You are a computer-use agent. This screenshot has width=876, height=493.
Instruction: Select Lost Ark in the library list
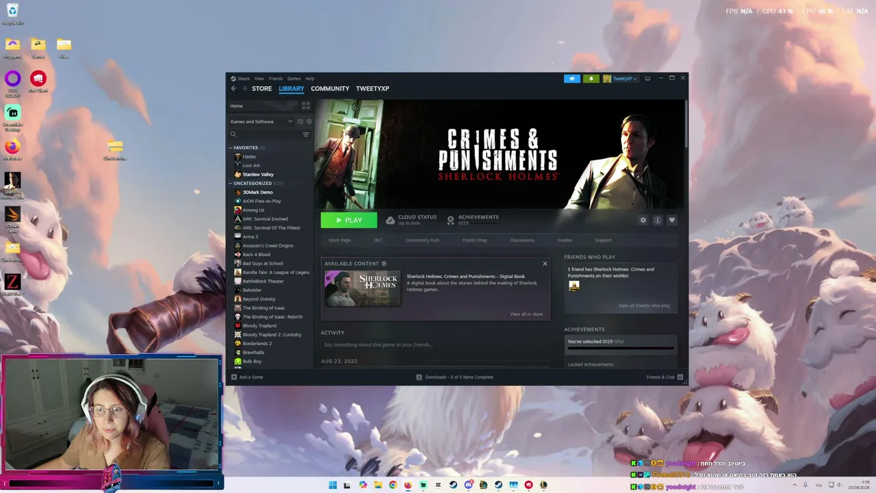tap(251, 166)
